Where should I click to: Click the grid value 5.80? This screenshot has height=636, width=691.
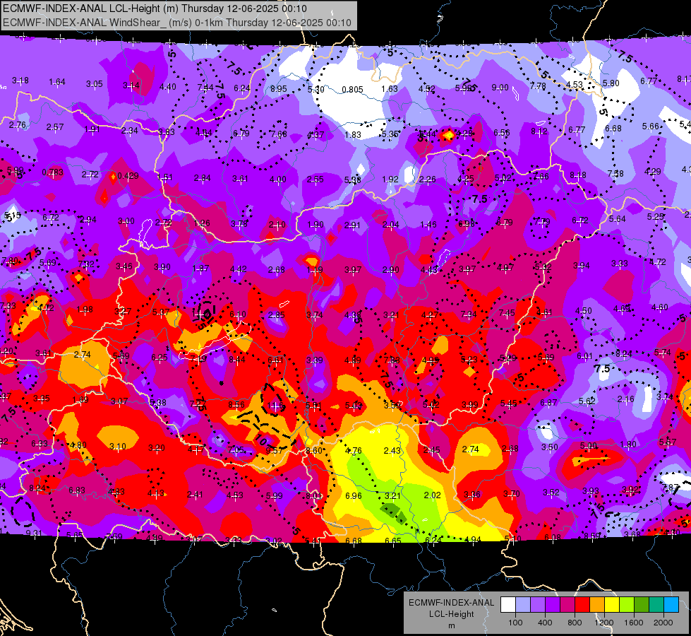(x=611, y=83)
